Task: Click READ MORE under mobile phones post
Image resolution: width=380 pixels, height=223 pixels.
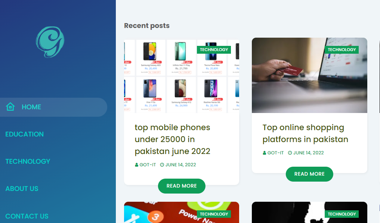Action: 182,186
